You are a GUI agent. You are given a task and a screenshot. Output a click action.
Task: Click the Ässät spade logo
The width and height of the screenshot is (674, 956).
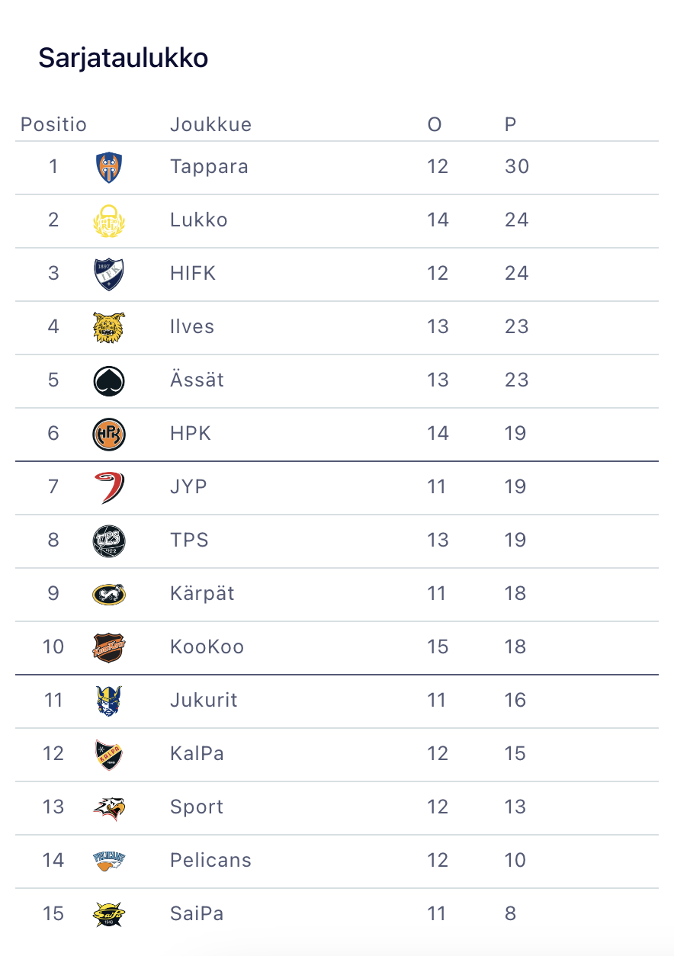pyautogui.click(x=109, y=380)
